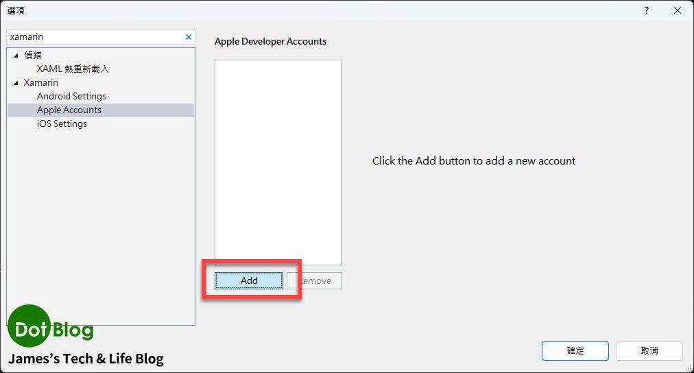Click the help question mark icon

coord(646,11)
